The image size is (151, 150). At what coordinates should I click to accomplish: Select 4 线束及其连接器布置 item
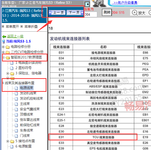coord(18,83)
